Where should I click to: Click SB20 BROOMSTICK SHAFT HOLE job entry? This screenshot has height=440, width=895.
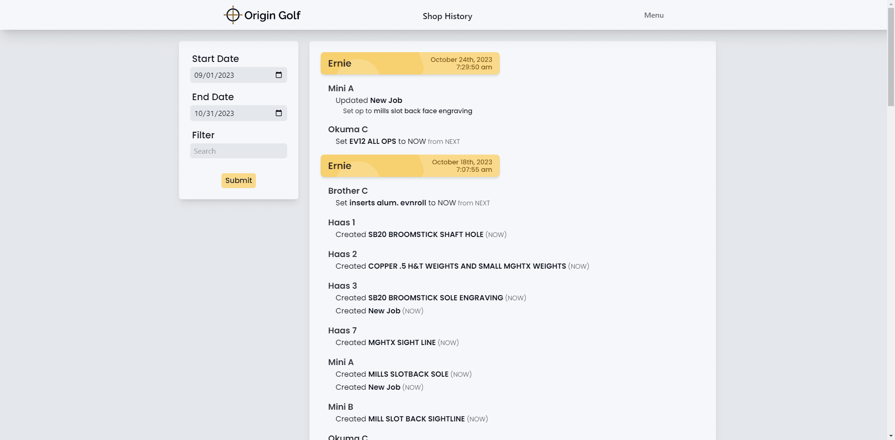coord(425,235)
